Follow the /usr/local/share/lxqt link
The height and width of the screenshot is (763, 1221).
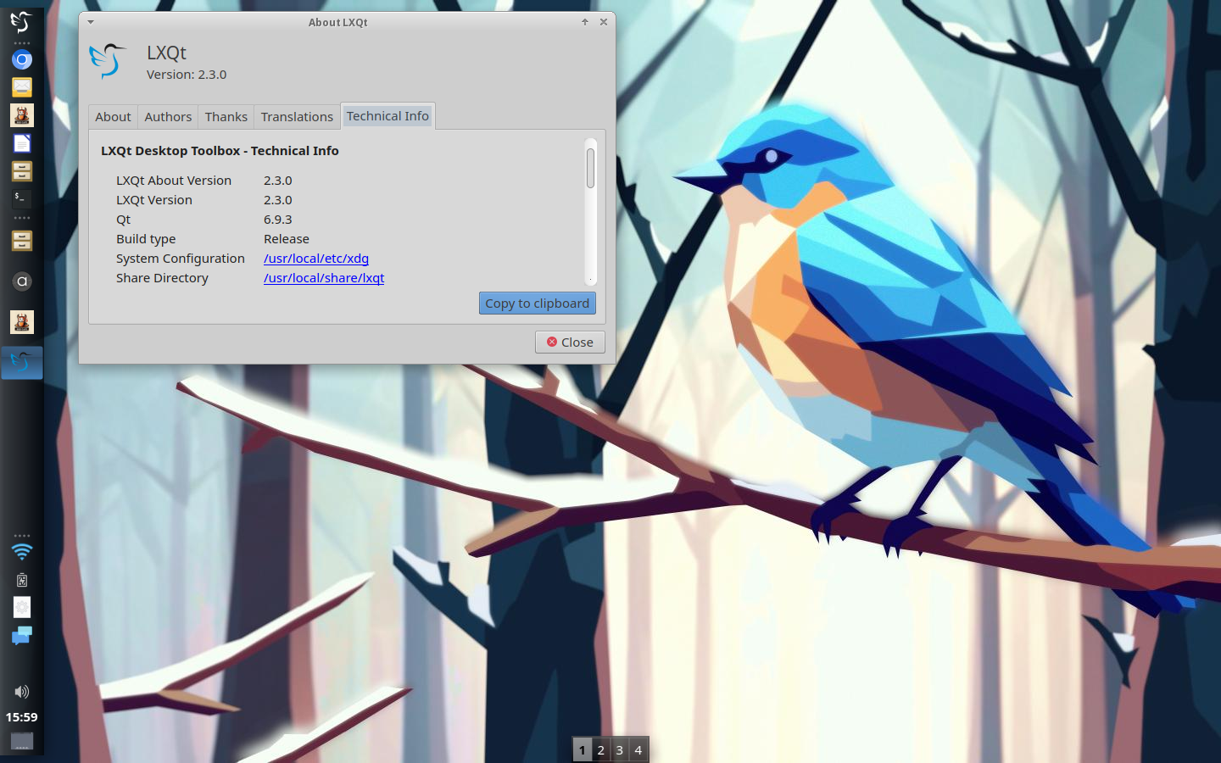[323, 278]
